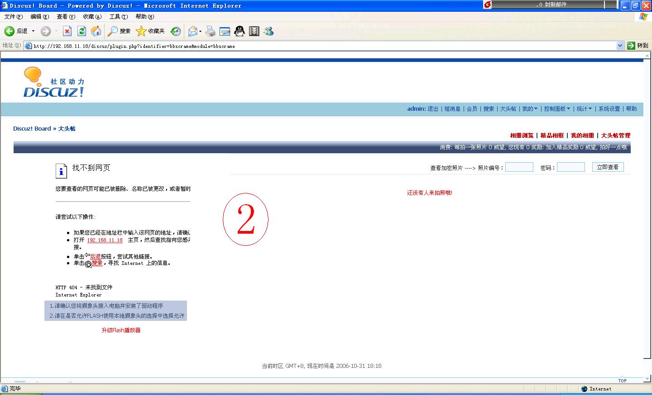Viewport: 652px width, 395px height.
Task: Expand the Forward button history dropdown arrow
Action: (x=56, y=31)
